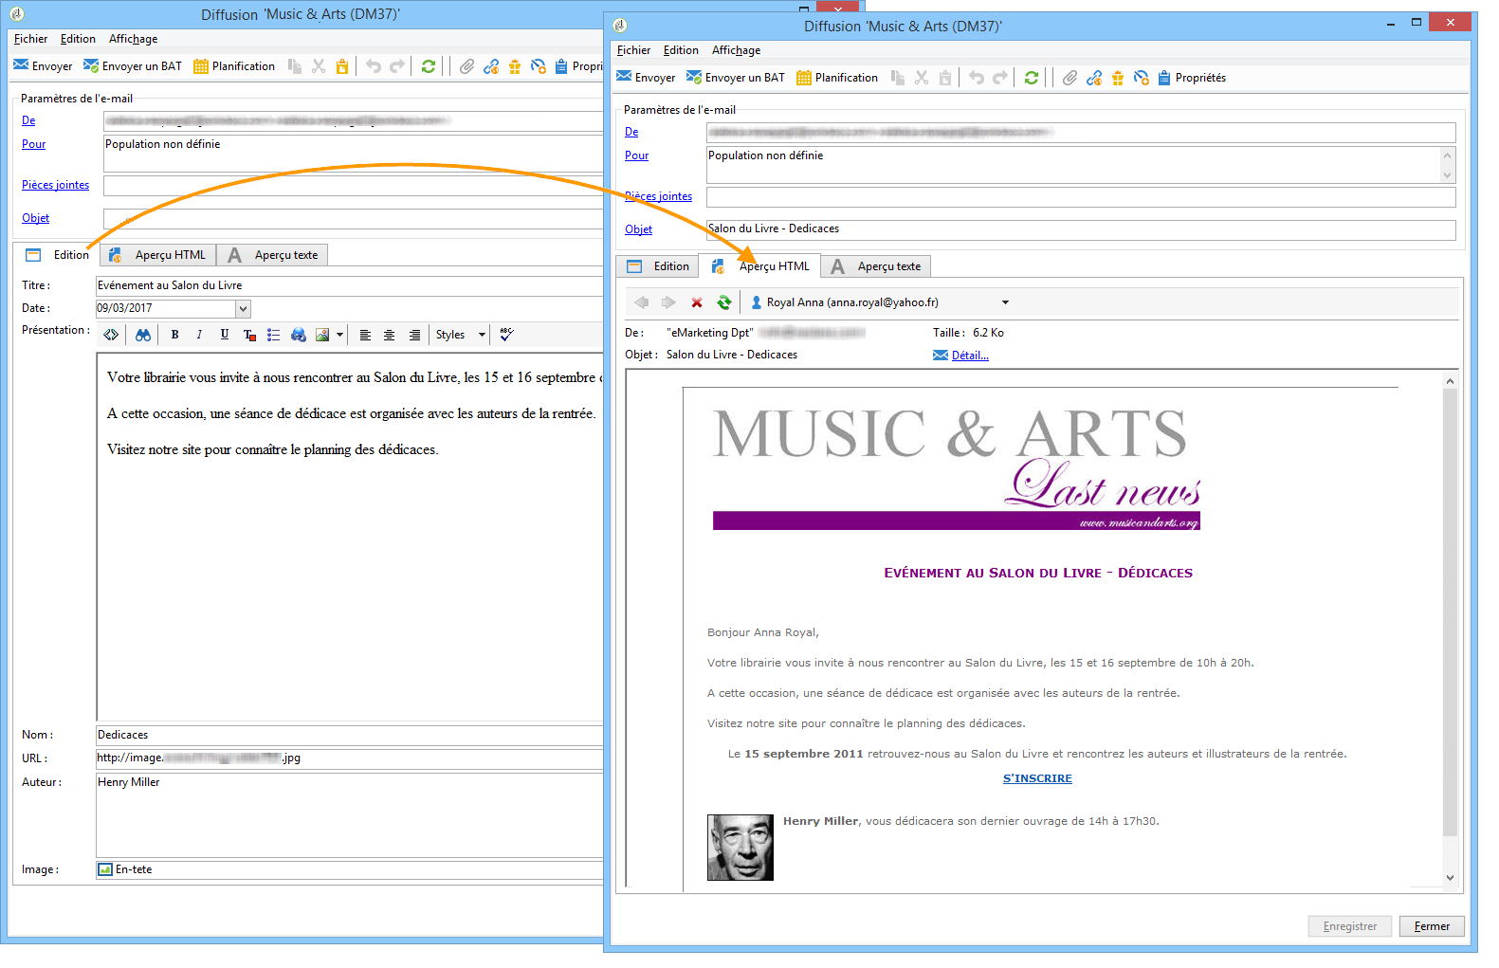Click the Nom field containing Dedicaces
This screenshot has width=1499, height=968.
coord(349,735)
